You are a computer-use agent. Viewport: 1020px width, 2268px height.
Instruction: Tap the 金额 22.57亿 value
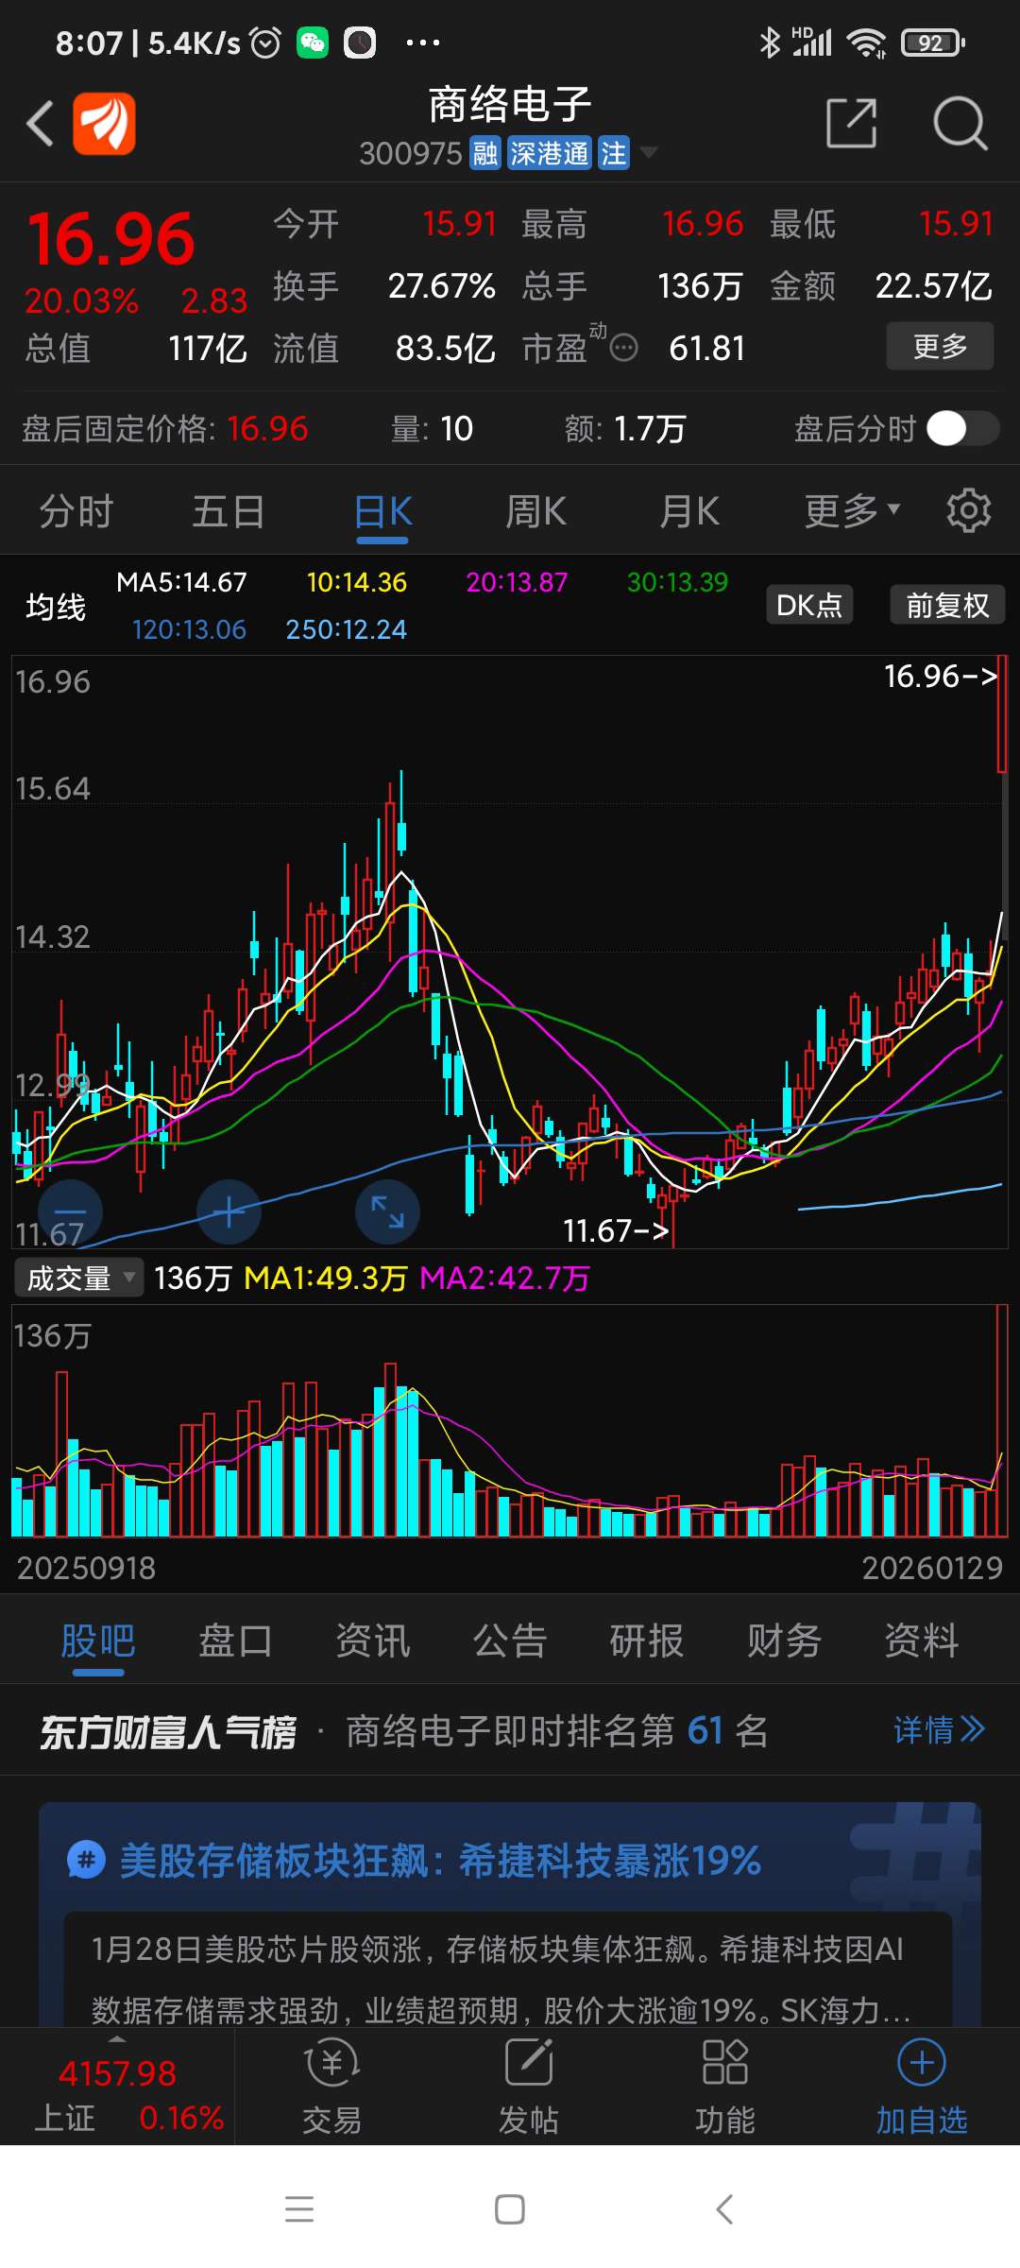[x=933, y=285]
